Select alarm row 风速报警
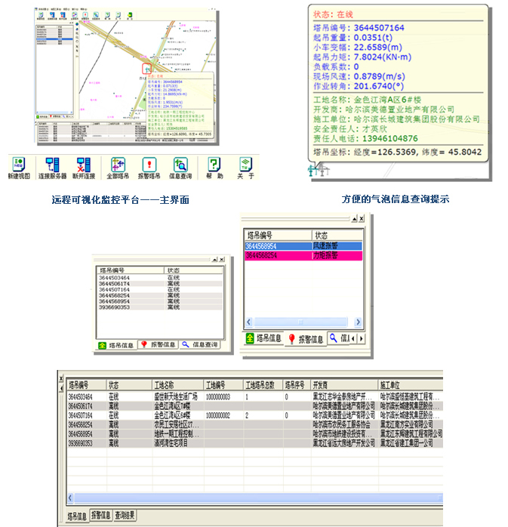508x527 pixels. point(303,246)
